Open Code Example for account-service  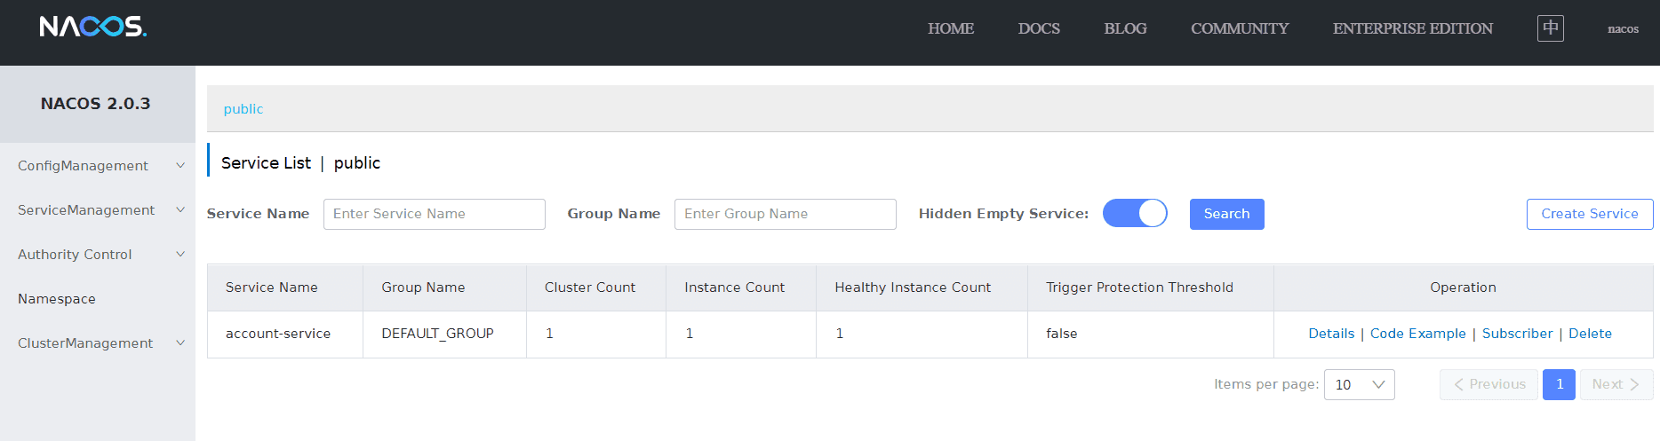pyautogui.click(x=1418, y=334)
